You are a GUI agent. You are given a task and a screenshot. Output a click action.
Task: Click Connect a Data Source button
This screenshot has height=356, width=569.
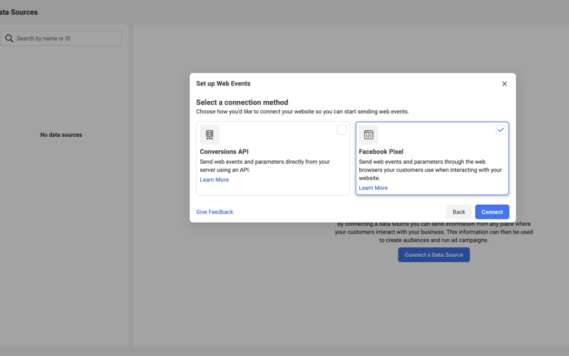pos(434,255)
